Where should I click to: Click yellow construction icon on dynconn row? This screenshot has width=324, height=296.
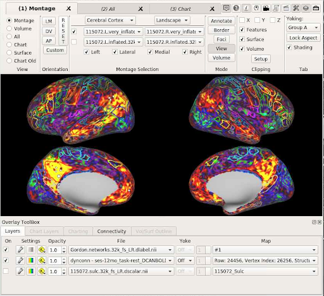point(42,261)
